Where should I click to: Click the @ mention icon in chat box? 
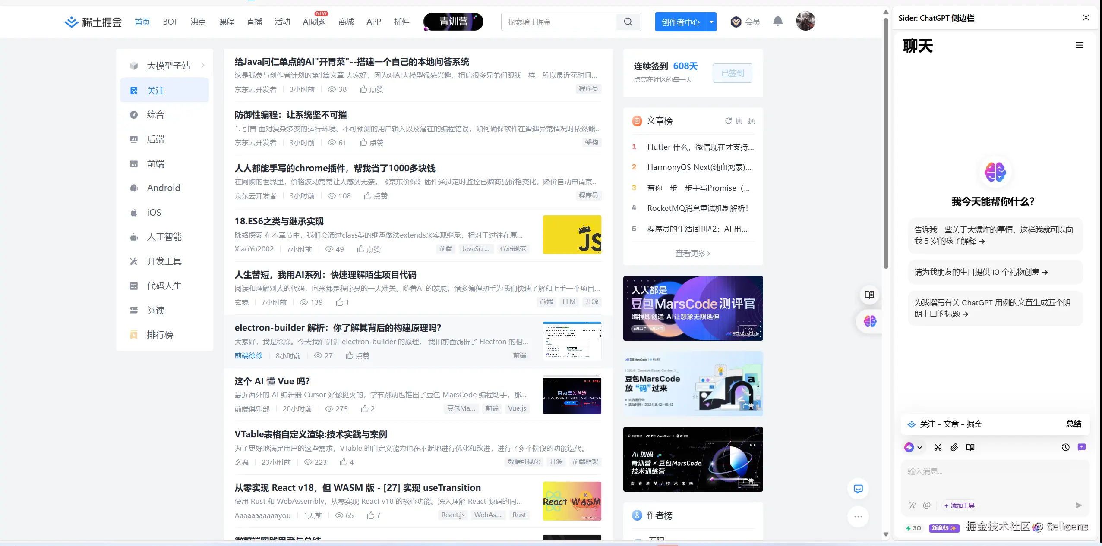926,505
